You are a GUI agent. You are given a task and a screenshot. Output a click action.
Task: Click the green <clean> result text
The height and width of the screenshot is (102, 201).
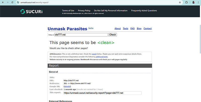(106, 43)
